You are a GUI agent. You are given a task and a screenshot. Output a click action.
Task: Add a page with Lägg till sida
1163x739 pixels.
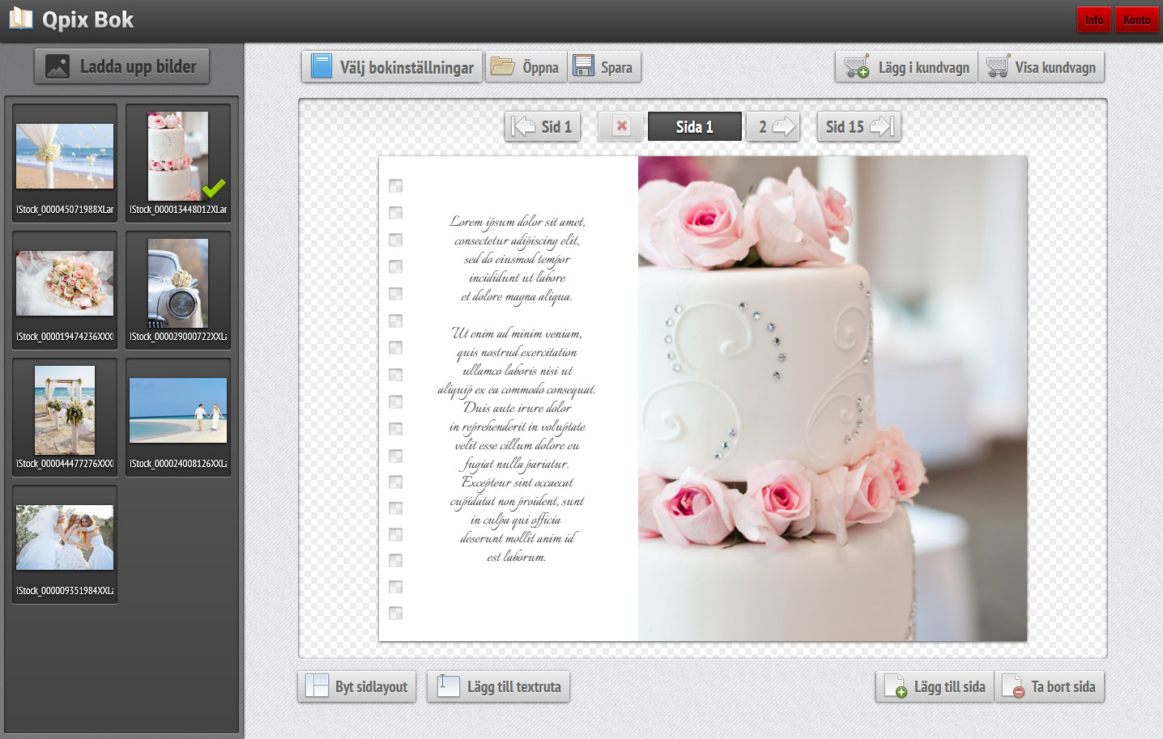[935, 686]
